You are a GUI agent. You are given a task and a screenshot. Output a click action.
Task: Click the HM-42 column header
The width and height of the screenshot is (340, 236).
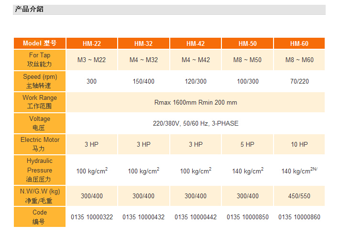196,43
